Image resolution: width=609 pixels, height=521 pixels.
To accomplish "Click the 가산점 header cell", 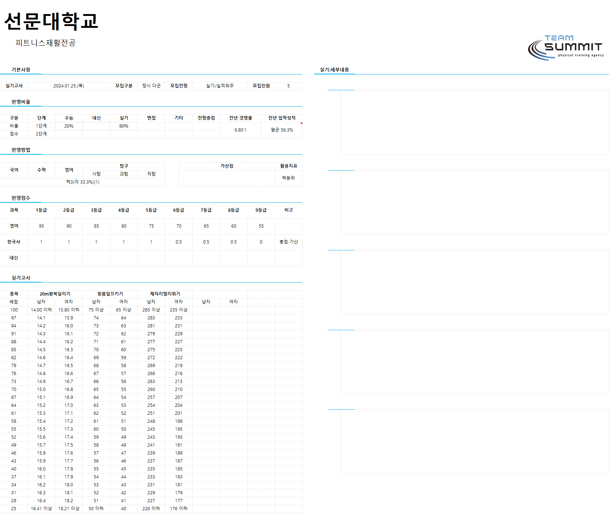I will pos(227,166).
